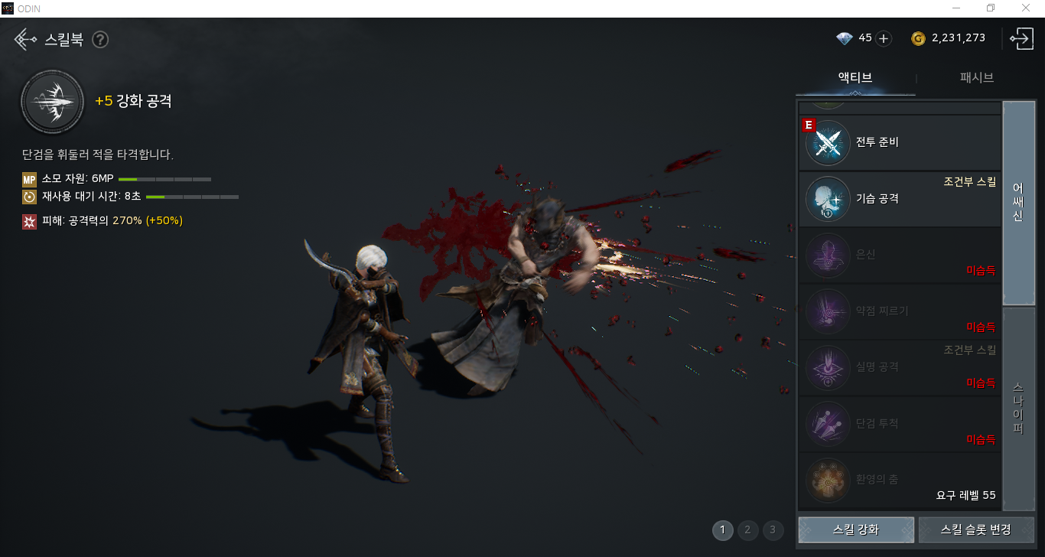
Task: Click the MP resource icon
Action: point(29,179)
